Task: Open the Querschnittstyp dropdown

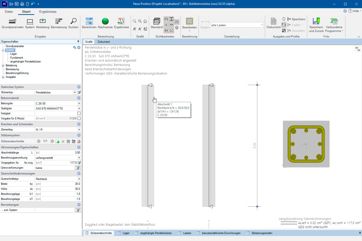Action: [79, 179]
